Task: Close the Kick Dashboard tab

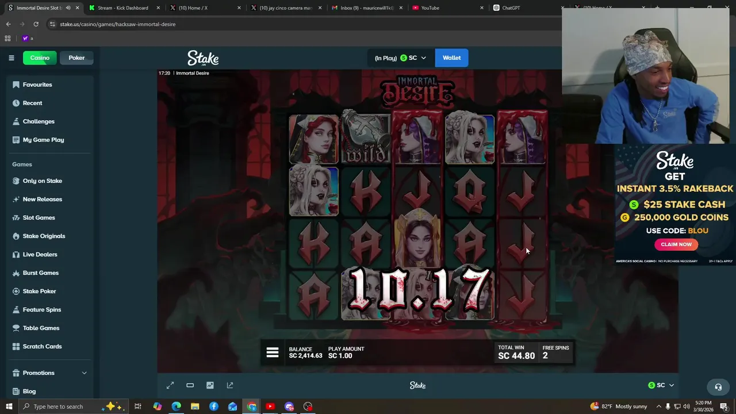Action: [x=158, y=8]
